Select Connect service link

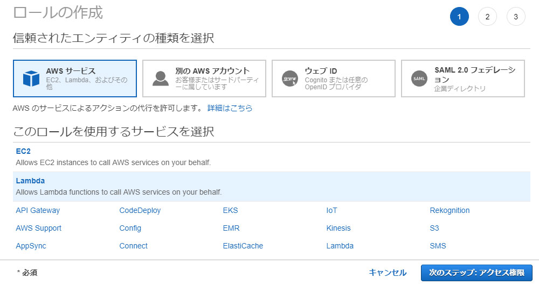[x=133, y=246]
